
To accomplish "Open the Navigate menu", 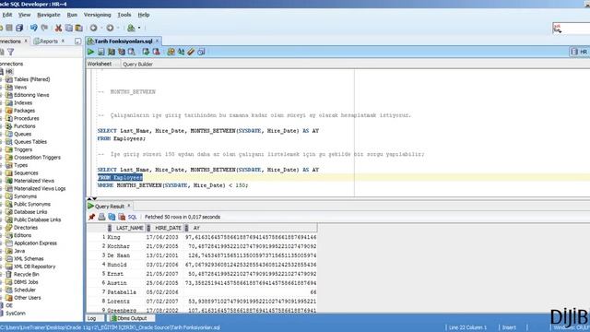I will 49,15.
